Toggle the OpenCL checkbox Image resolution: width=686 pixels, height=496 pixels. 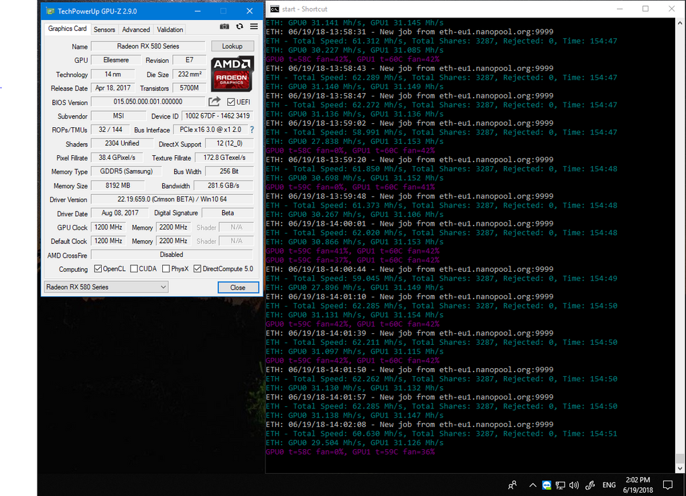pos(98,269)
